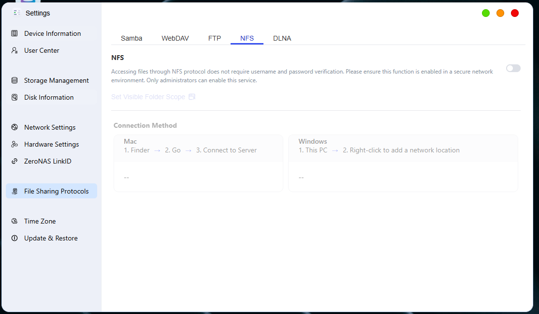Open Network Settings via globe icon
The width and height of the screenshot is (539, 314).
15,127
